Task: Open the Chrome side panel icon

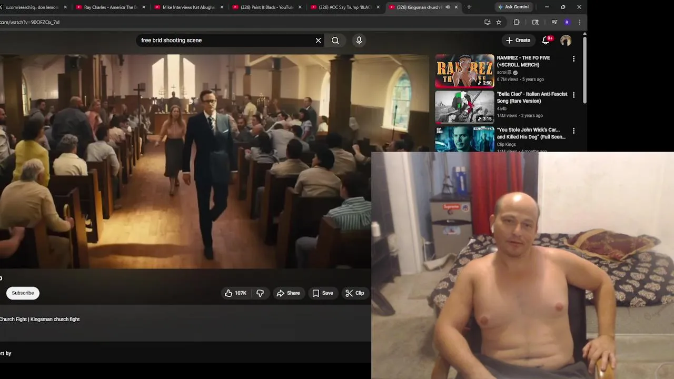Action: point(536,22)
